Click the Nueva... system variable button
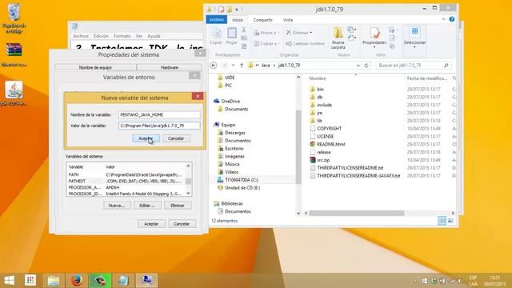 click(117, 206)
